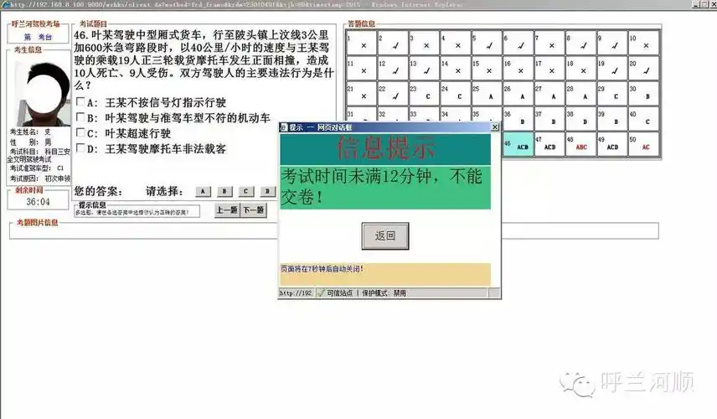Viewport: 717px width, 419px height.
Task: Open question 38 cell answered D
Action: 580,119
